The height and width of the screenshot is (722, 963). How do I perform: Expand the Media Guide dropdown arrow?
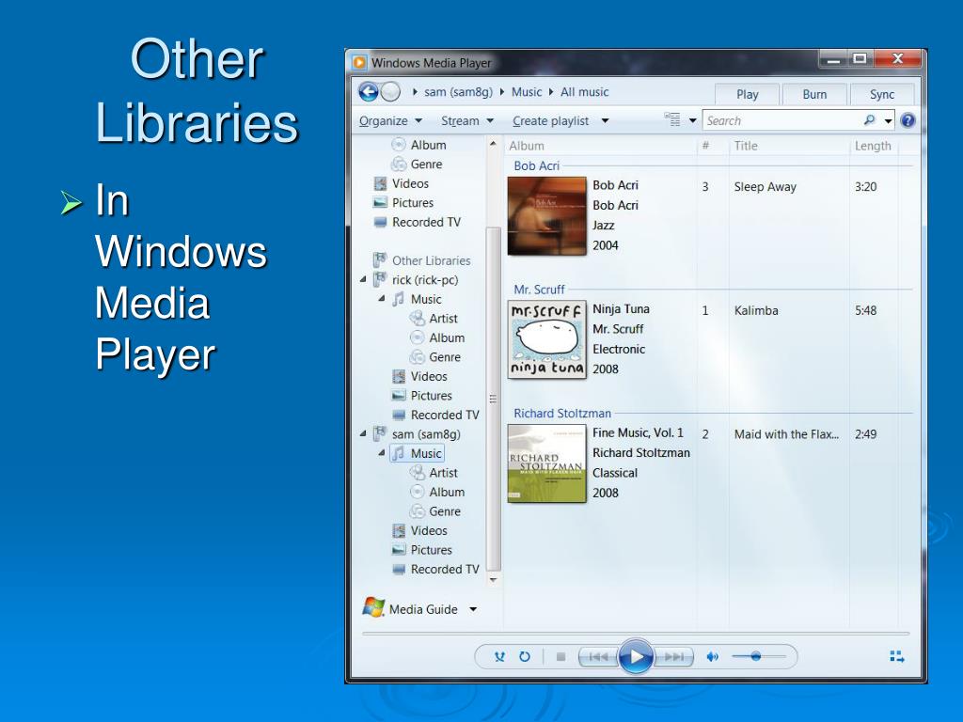[x=473, y=609]
